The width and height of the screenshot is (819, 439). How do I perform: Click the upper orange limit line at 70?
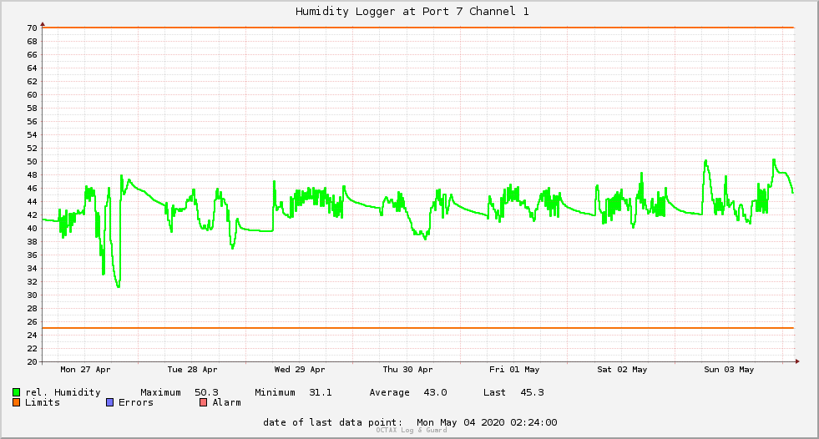tap(418, 28)
